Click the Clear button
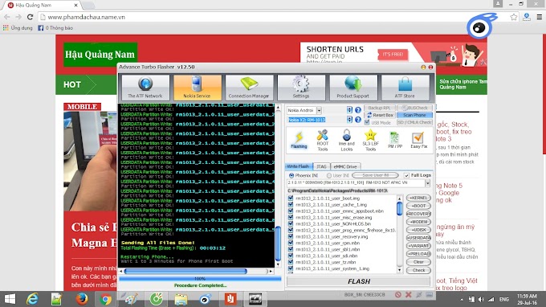Image resolution: width=546 pixels, height=307 pixels. (418, 262)
